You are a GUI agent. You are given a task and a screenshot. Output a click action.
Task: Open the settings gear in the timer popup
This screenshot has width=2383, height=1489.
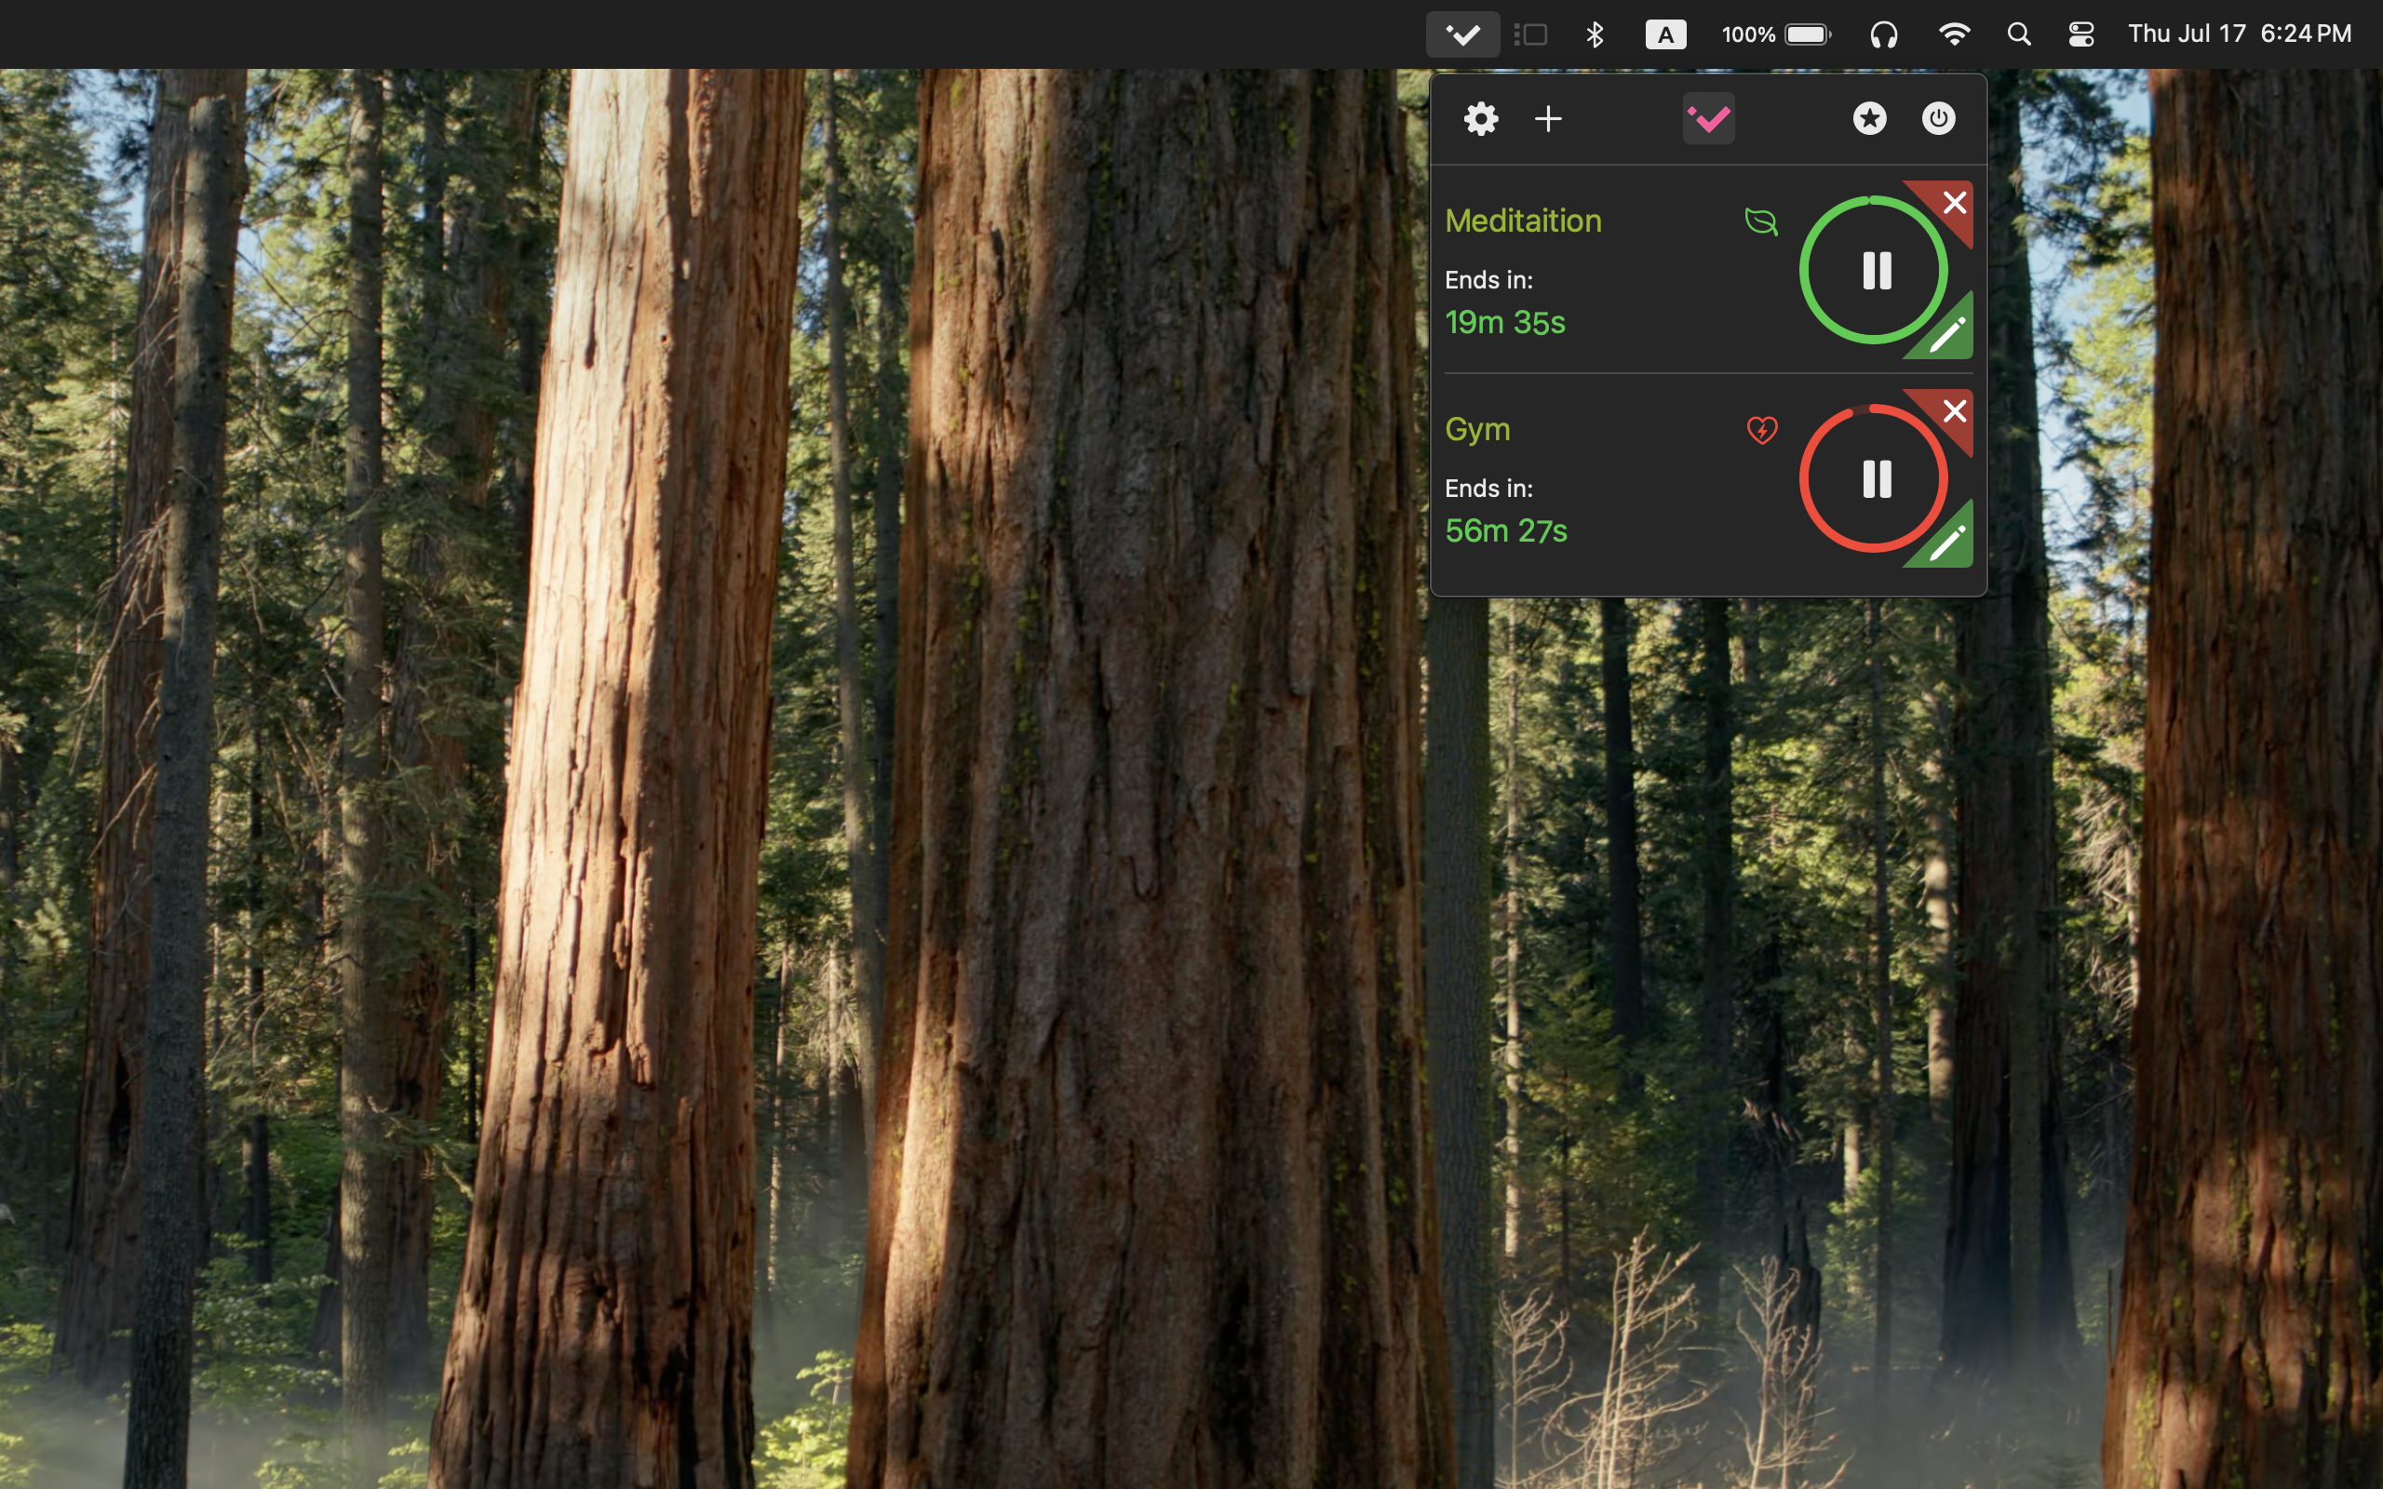tap(1480, 119)
